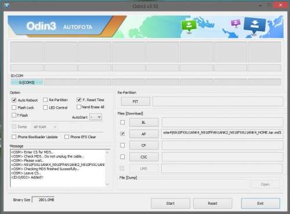The image size is (290, 214).
Task: Click the PIT file path field
Action: pyautogui.click(x=218, y=102)
